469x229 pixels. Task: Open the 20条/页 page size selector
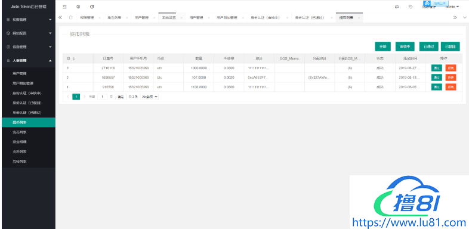(x=149, y=97)
